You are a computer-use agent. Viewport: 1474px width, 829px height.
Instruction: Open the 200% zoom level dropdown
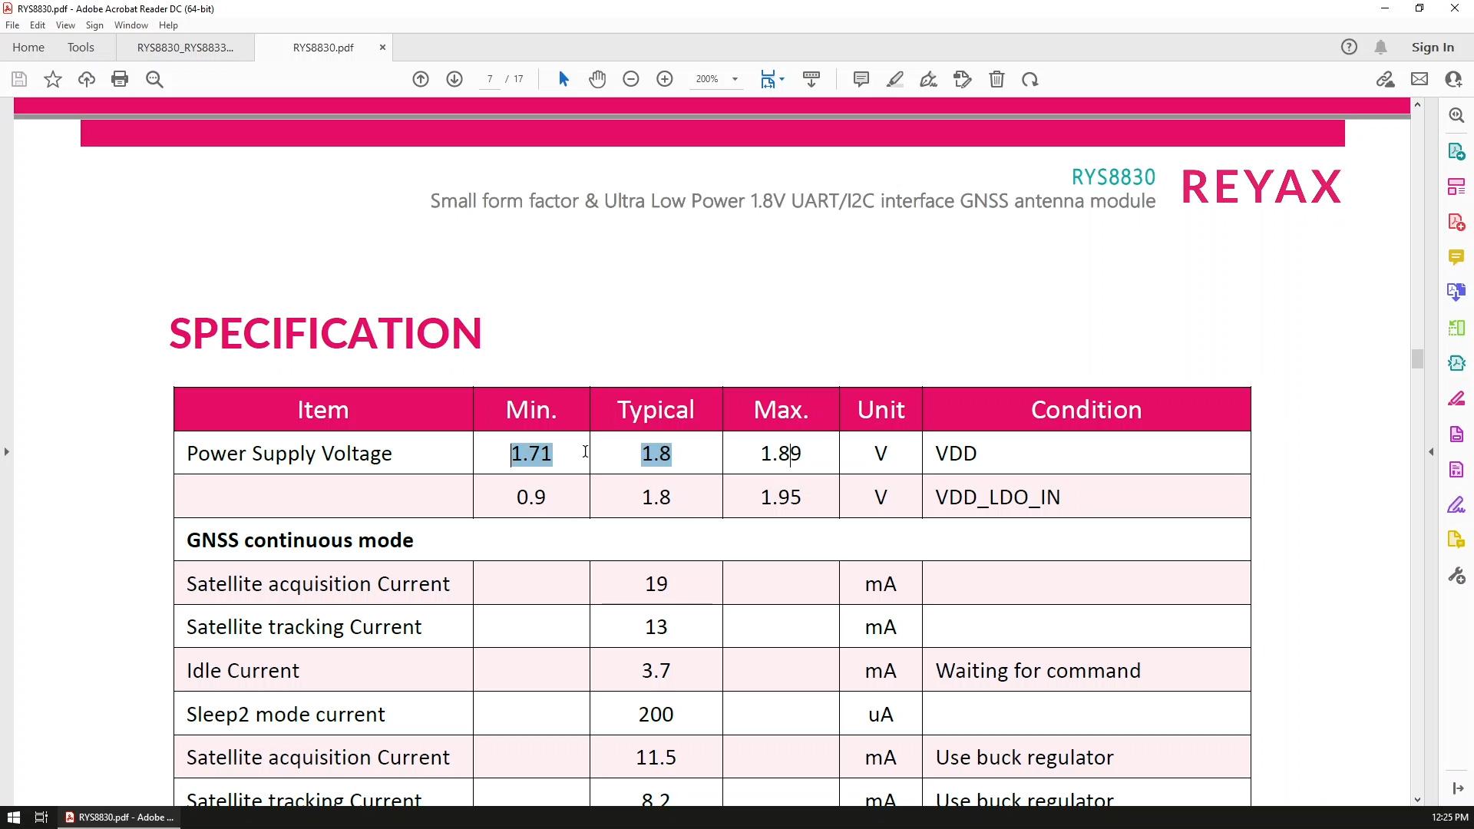(735, 79)
